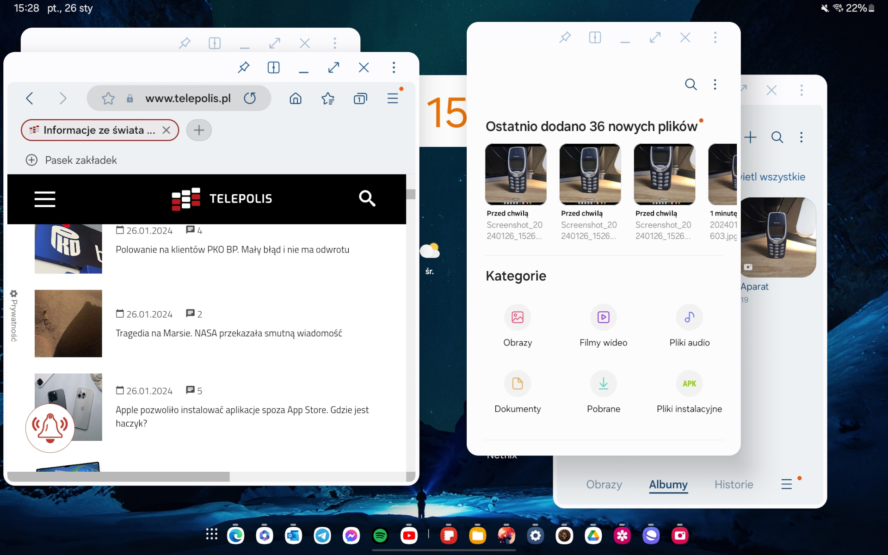Screen dimensions: 888x555
Task: Pin the browser window on top
Action: pyautogui.click(x=243, y=68)
